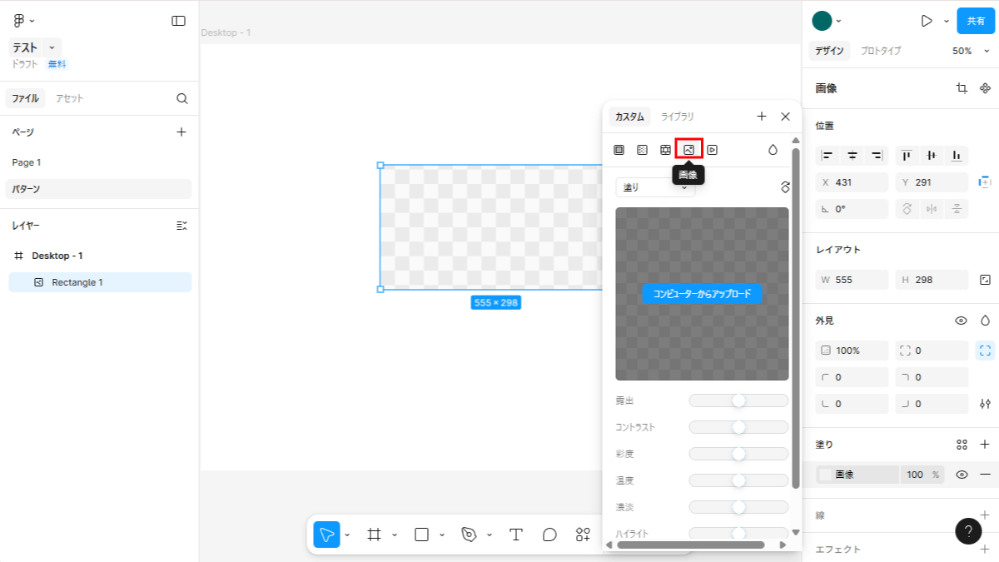
Task: Select the solid fill type icon
Action: (619, 150)
